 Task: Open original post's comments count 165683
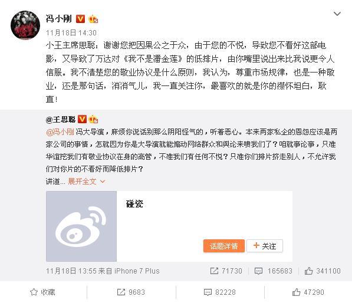(274, 271)
